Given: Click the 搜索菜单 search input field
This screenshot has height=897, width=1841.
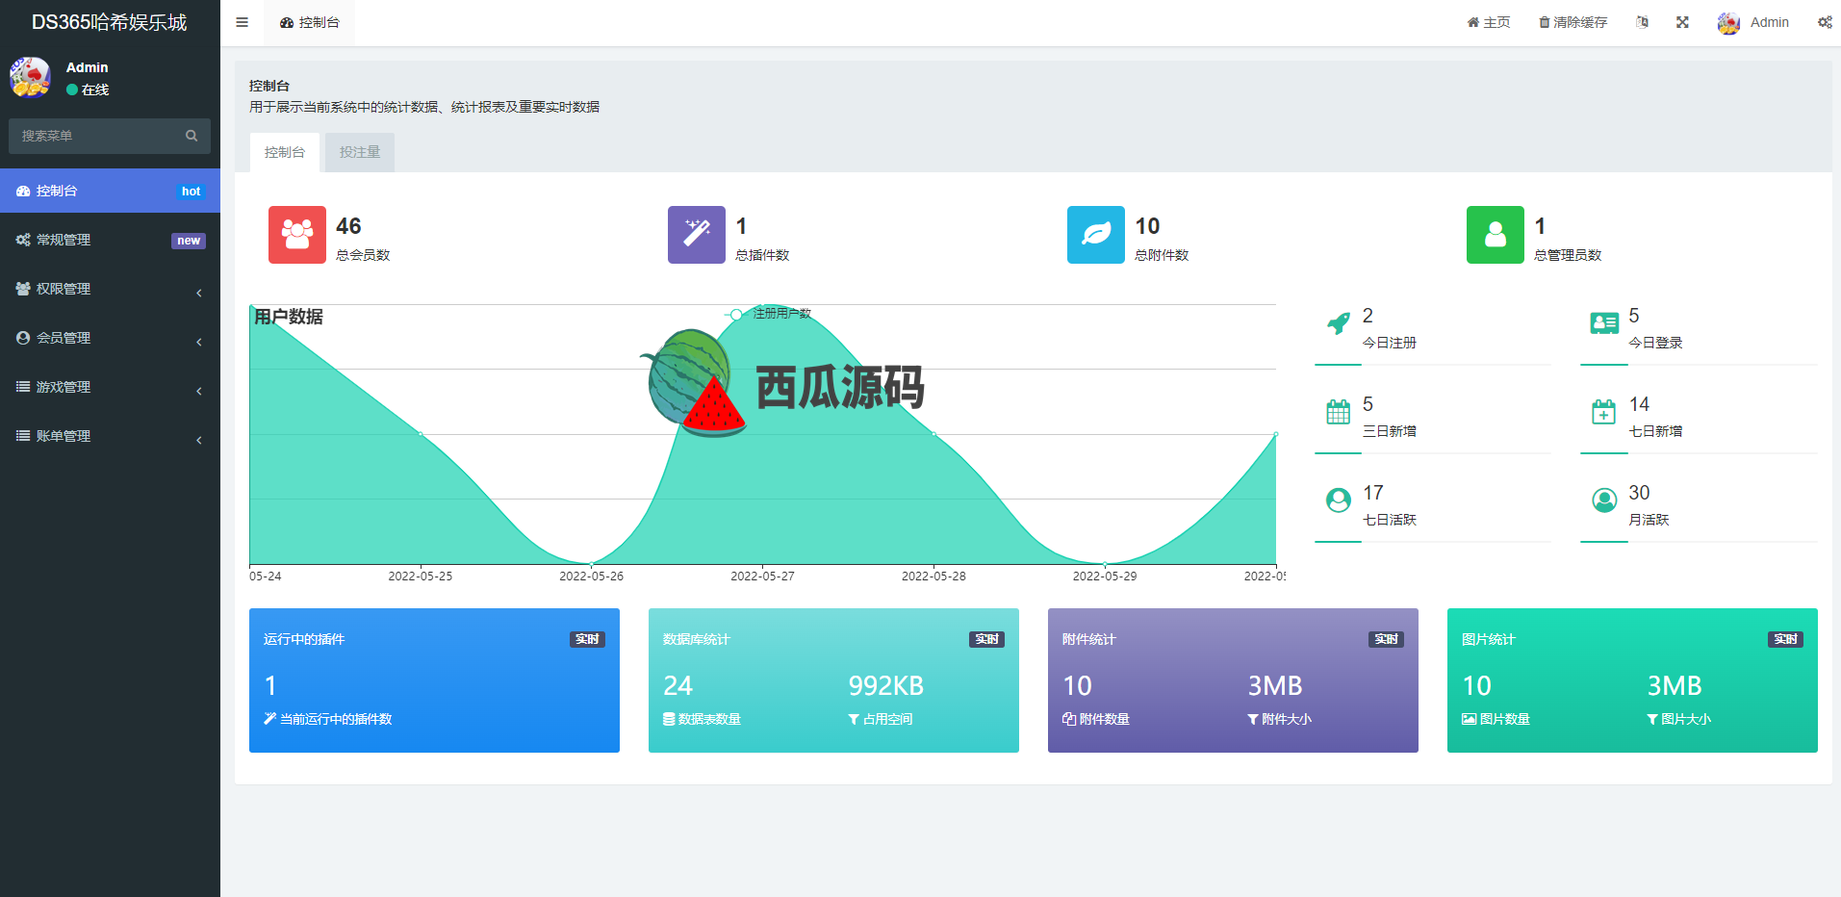Looking at the screenshot, I should click(98, 137).
